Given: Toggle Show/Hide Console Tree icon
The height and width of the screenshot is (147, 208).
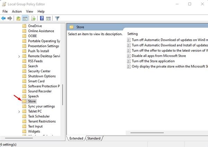Looking at the screenshot, I should point(25,18).
